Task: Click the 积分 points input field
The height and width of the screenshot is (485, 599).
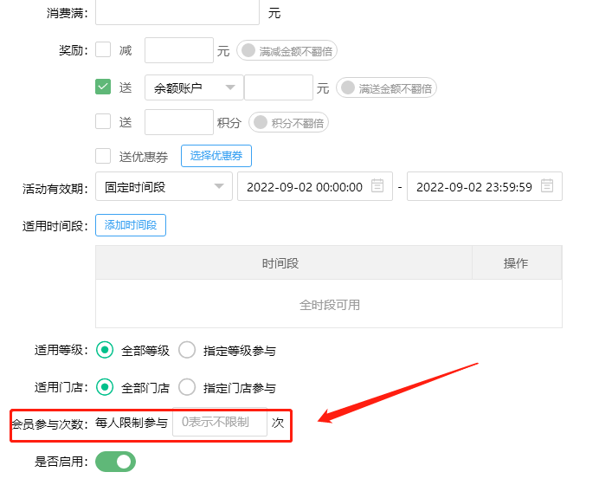Action: tap(179, 122)
